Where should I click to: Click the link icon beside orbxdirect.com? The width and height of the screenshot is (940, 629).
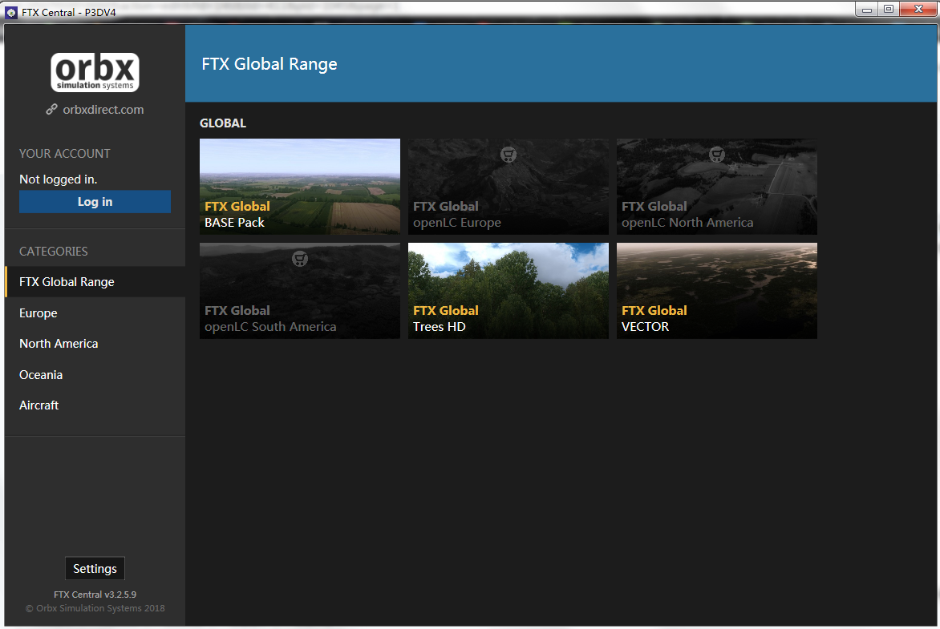coord(51,110)
